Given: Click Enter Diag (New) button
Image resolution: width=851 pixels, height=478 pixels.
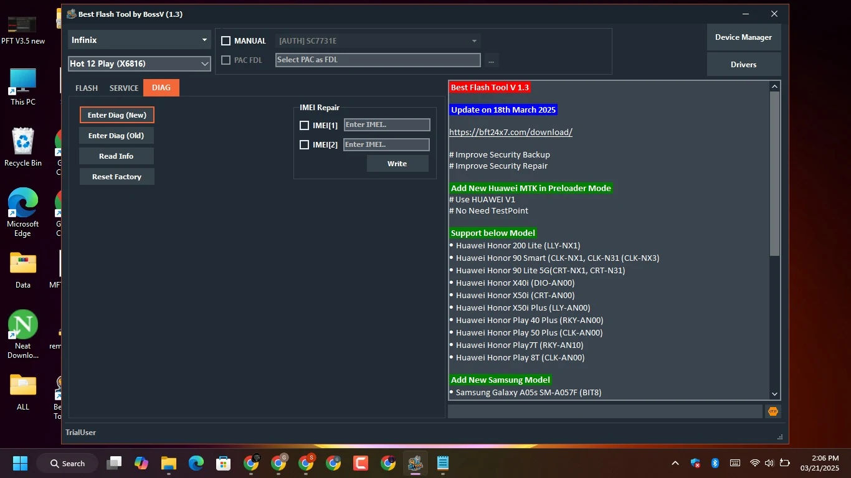Looking at the screenshot, I should 117,115.
